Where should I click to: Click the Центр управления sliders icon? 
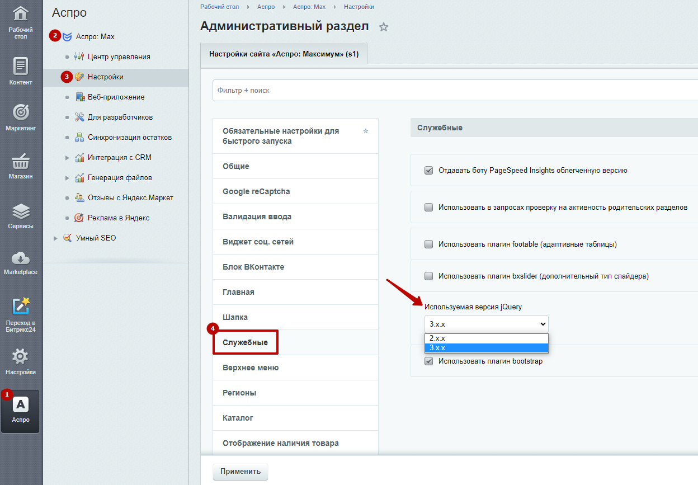[x=79, y=56]
